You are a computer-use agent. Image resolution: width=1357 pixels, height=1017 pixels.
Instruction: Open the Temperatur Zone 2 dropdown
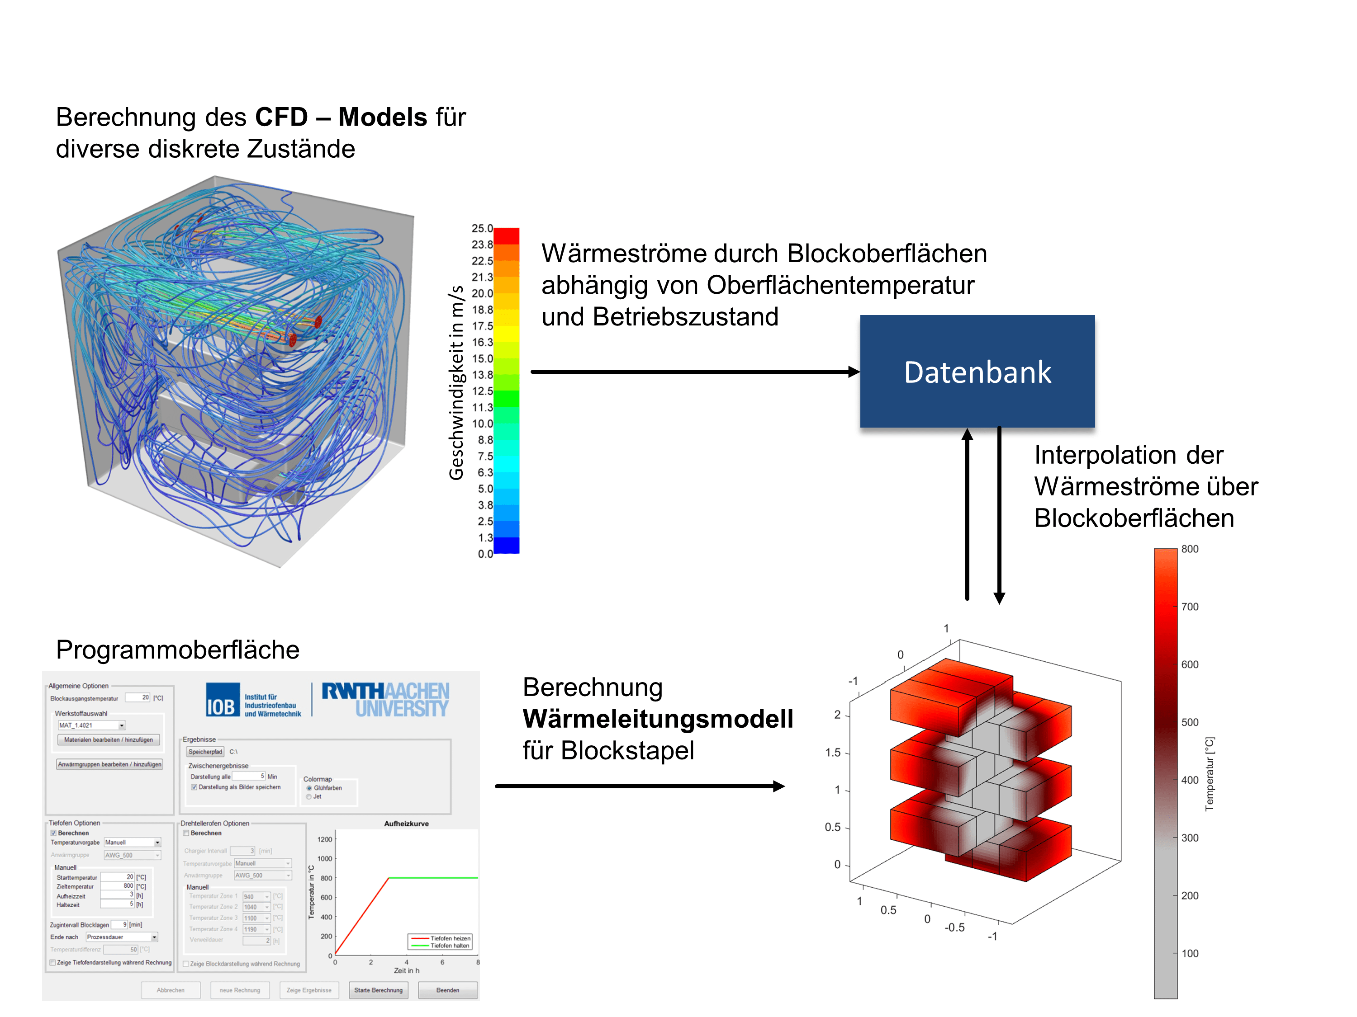pos(256,907)
